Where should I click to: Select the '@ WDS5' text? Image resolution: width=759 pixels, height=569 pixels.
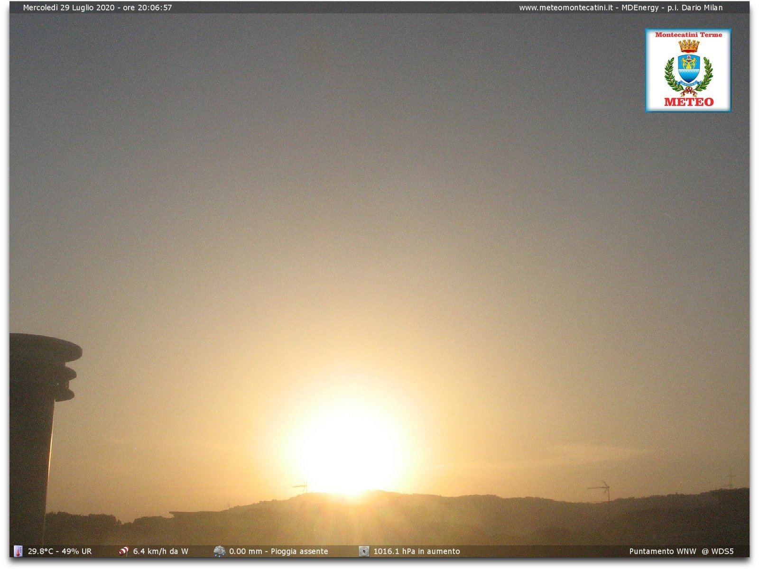(x=718, y=551)
